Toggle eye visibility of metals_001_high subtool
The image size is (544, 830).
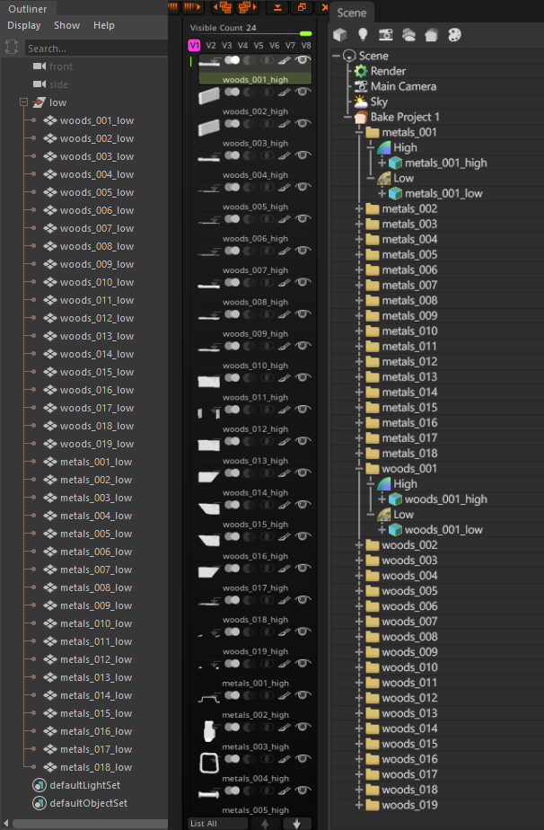pos(303,664)
